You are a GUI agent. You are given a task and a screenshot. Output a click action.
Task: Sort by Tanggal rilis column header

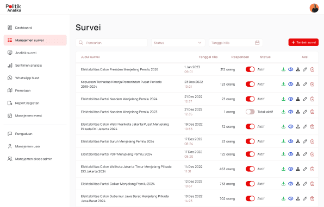tap(208, 57)
